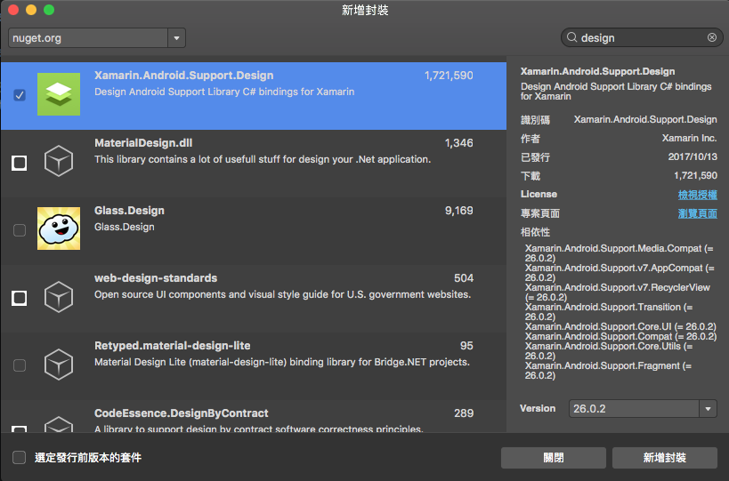Check the Retyped.material-design-lite package checkbox

click(x=20, y=365)
